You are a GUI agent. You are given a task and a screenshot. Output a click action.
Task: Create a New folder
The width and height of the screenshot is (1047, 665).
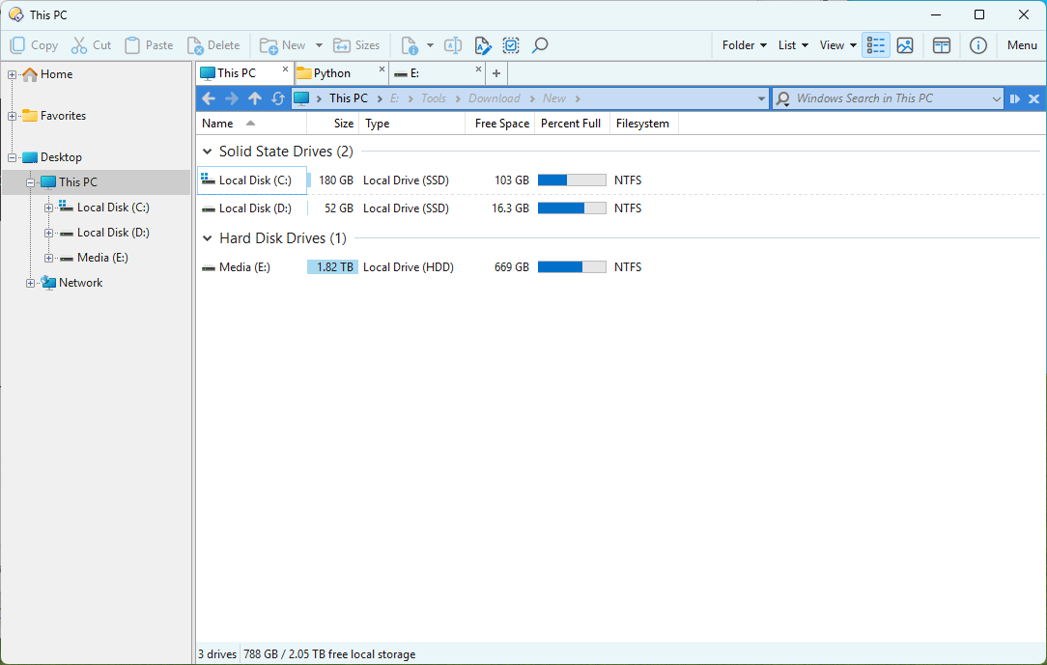coord(282,45)
